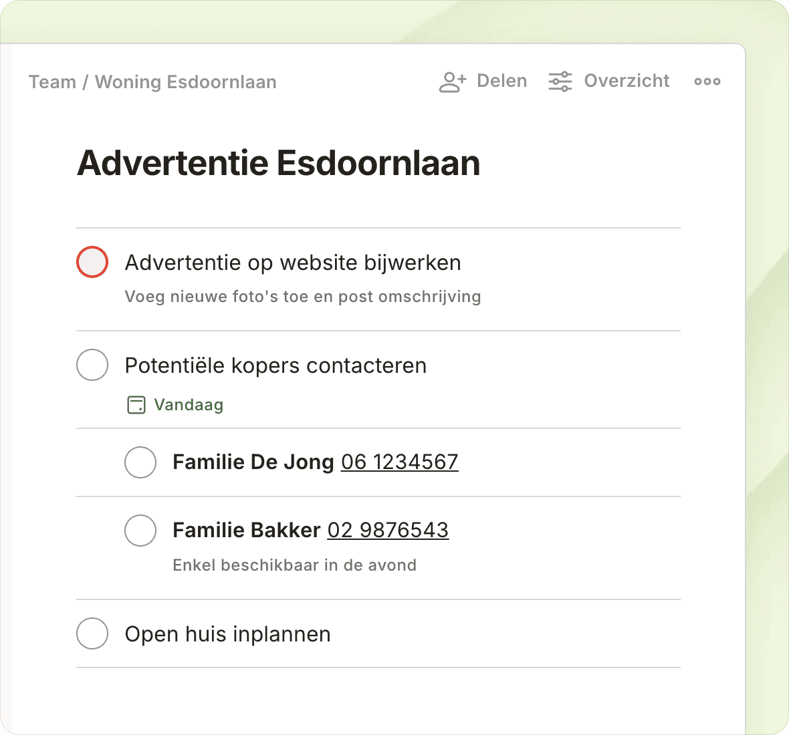789x735 pixels.
Task: Mark Familie De Jong subtask done
Action: (x=140, y=462)
